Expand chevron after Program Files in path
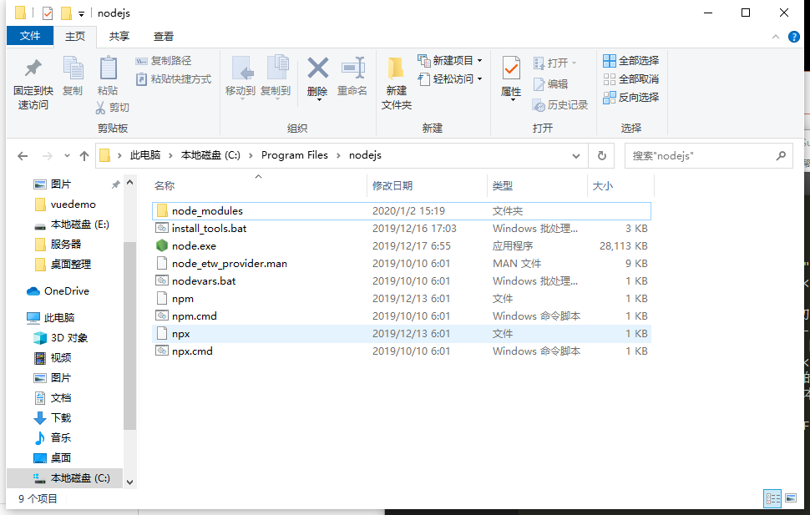Screen dimensions: 810x515 pyautogui.click(x=339, y=155)
